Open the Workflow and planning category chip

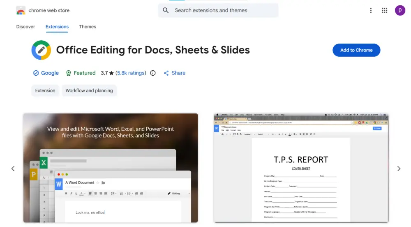click(x=89, y=91)
